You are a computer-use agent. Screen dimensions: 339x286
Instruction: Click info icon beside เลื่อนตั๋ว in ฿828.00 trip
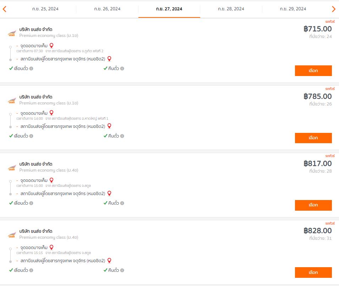click(31, 270)
